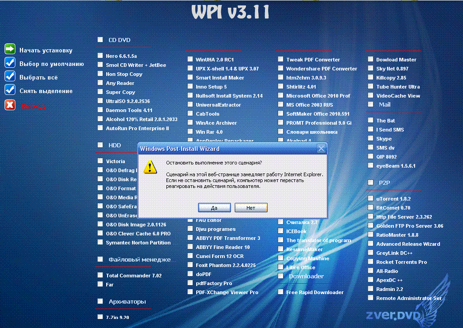Screen dimensions: 463x328
Task: Check the Tweak PDF Converter checkbox
Action: (280, 59)
